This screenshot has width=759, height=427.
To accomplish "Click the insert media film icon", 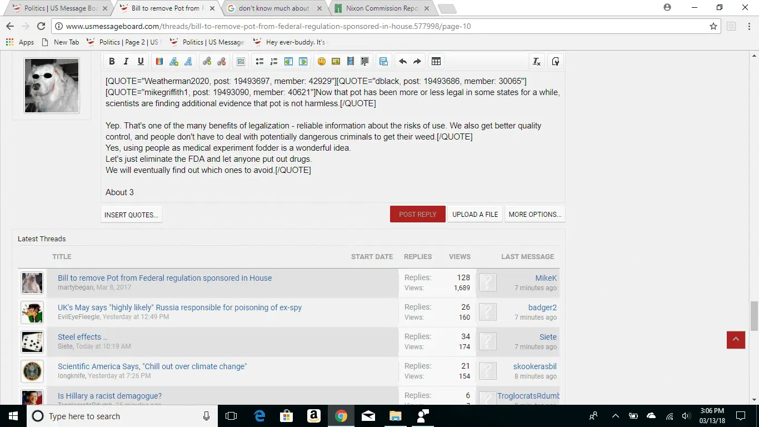I will point(350,62).
